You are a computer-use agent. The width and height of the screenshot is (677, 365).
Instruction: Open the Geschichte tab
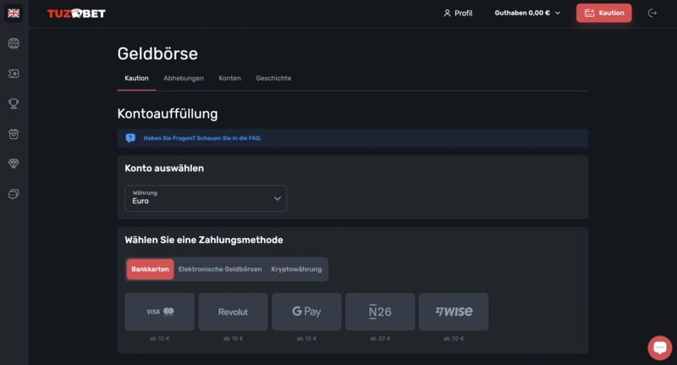273,78
